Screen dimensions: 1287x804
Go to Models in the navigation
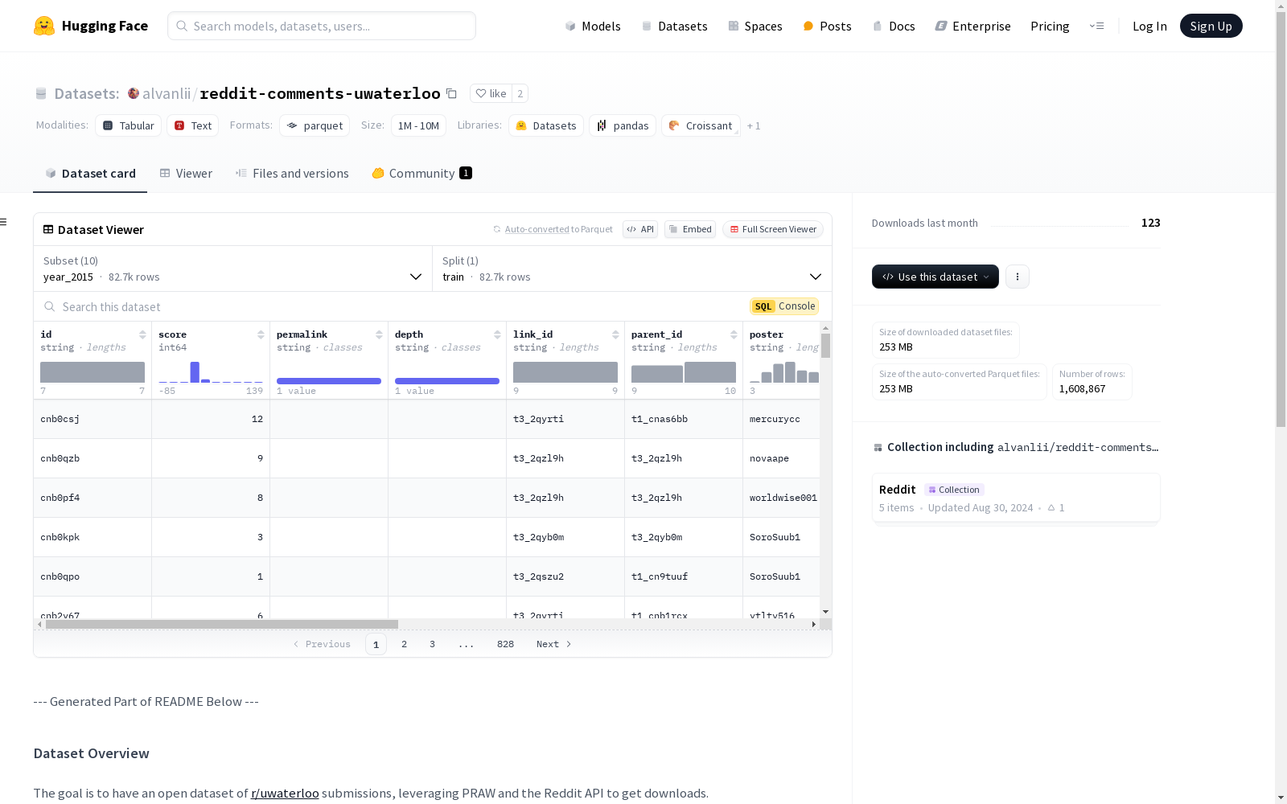click(x=593, y=26)
